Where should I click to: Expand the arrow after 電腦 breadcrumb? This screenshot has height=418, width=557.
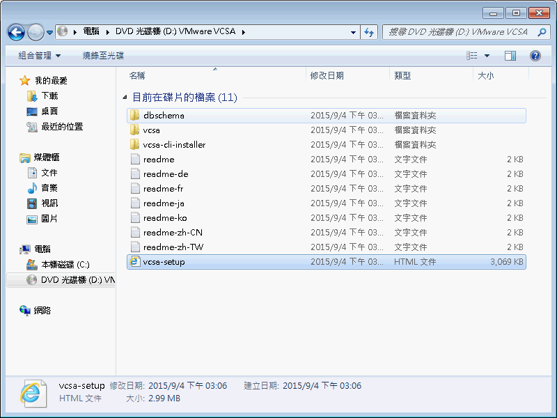coord(108,32)
